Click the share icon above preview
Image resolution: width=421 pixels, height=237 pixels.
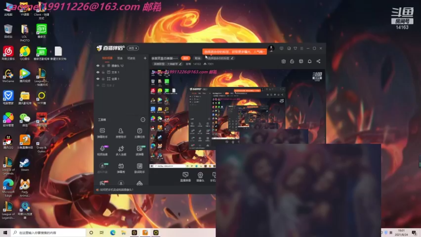318,61
